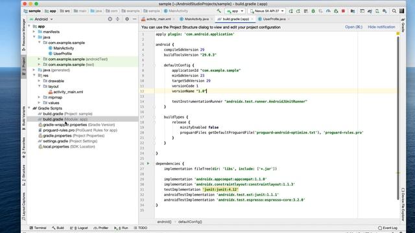Toggle the Event Log window
Image resolution: width=415 pixels, height=233 pixels.
pos(388,228)
